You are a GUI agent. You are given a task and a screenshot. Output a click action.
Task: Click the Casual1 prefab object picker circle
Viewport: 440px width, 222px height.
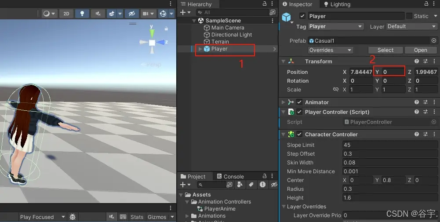pos(434,41)
